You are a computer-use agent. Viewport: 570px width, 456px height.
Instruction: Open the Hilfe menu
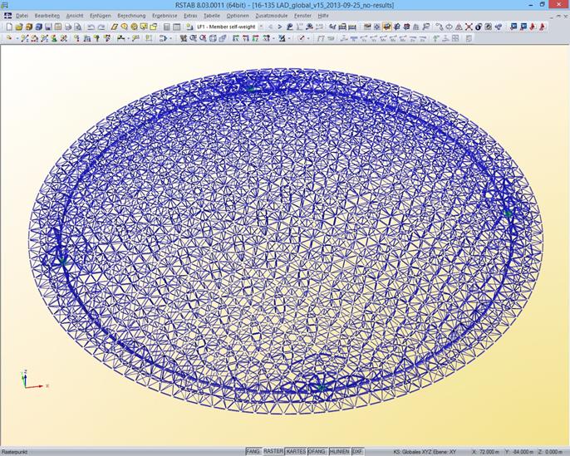(323, 16)
